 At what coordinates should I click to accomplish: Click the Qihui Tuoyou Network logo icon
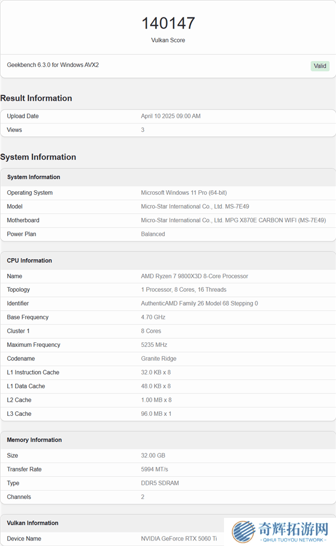(x=244, y=532)
